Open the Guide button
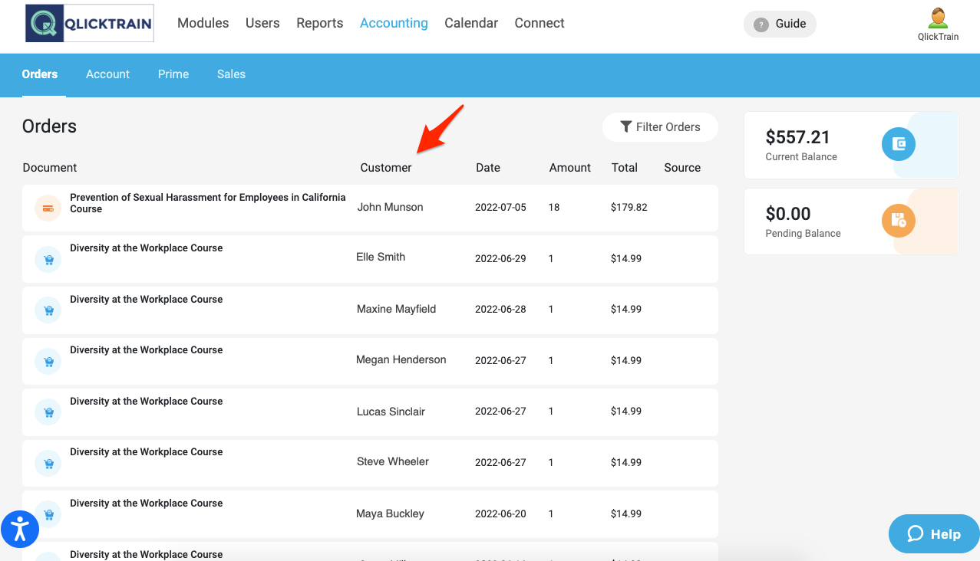The width and height of the screenshot is (980, 561). [x=780, y=24]
